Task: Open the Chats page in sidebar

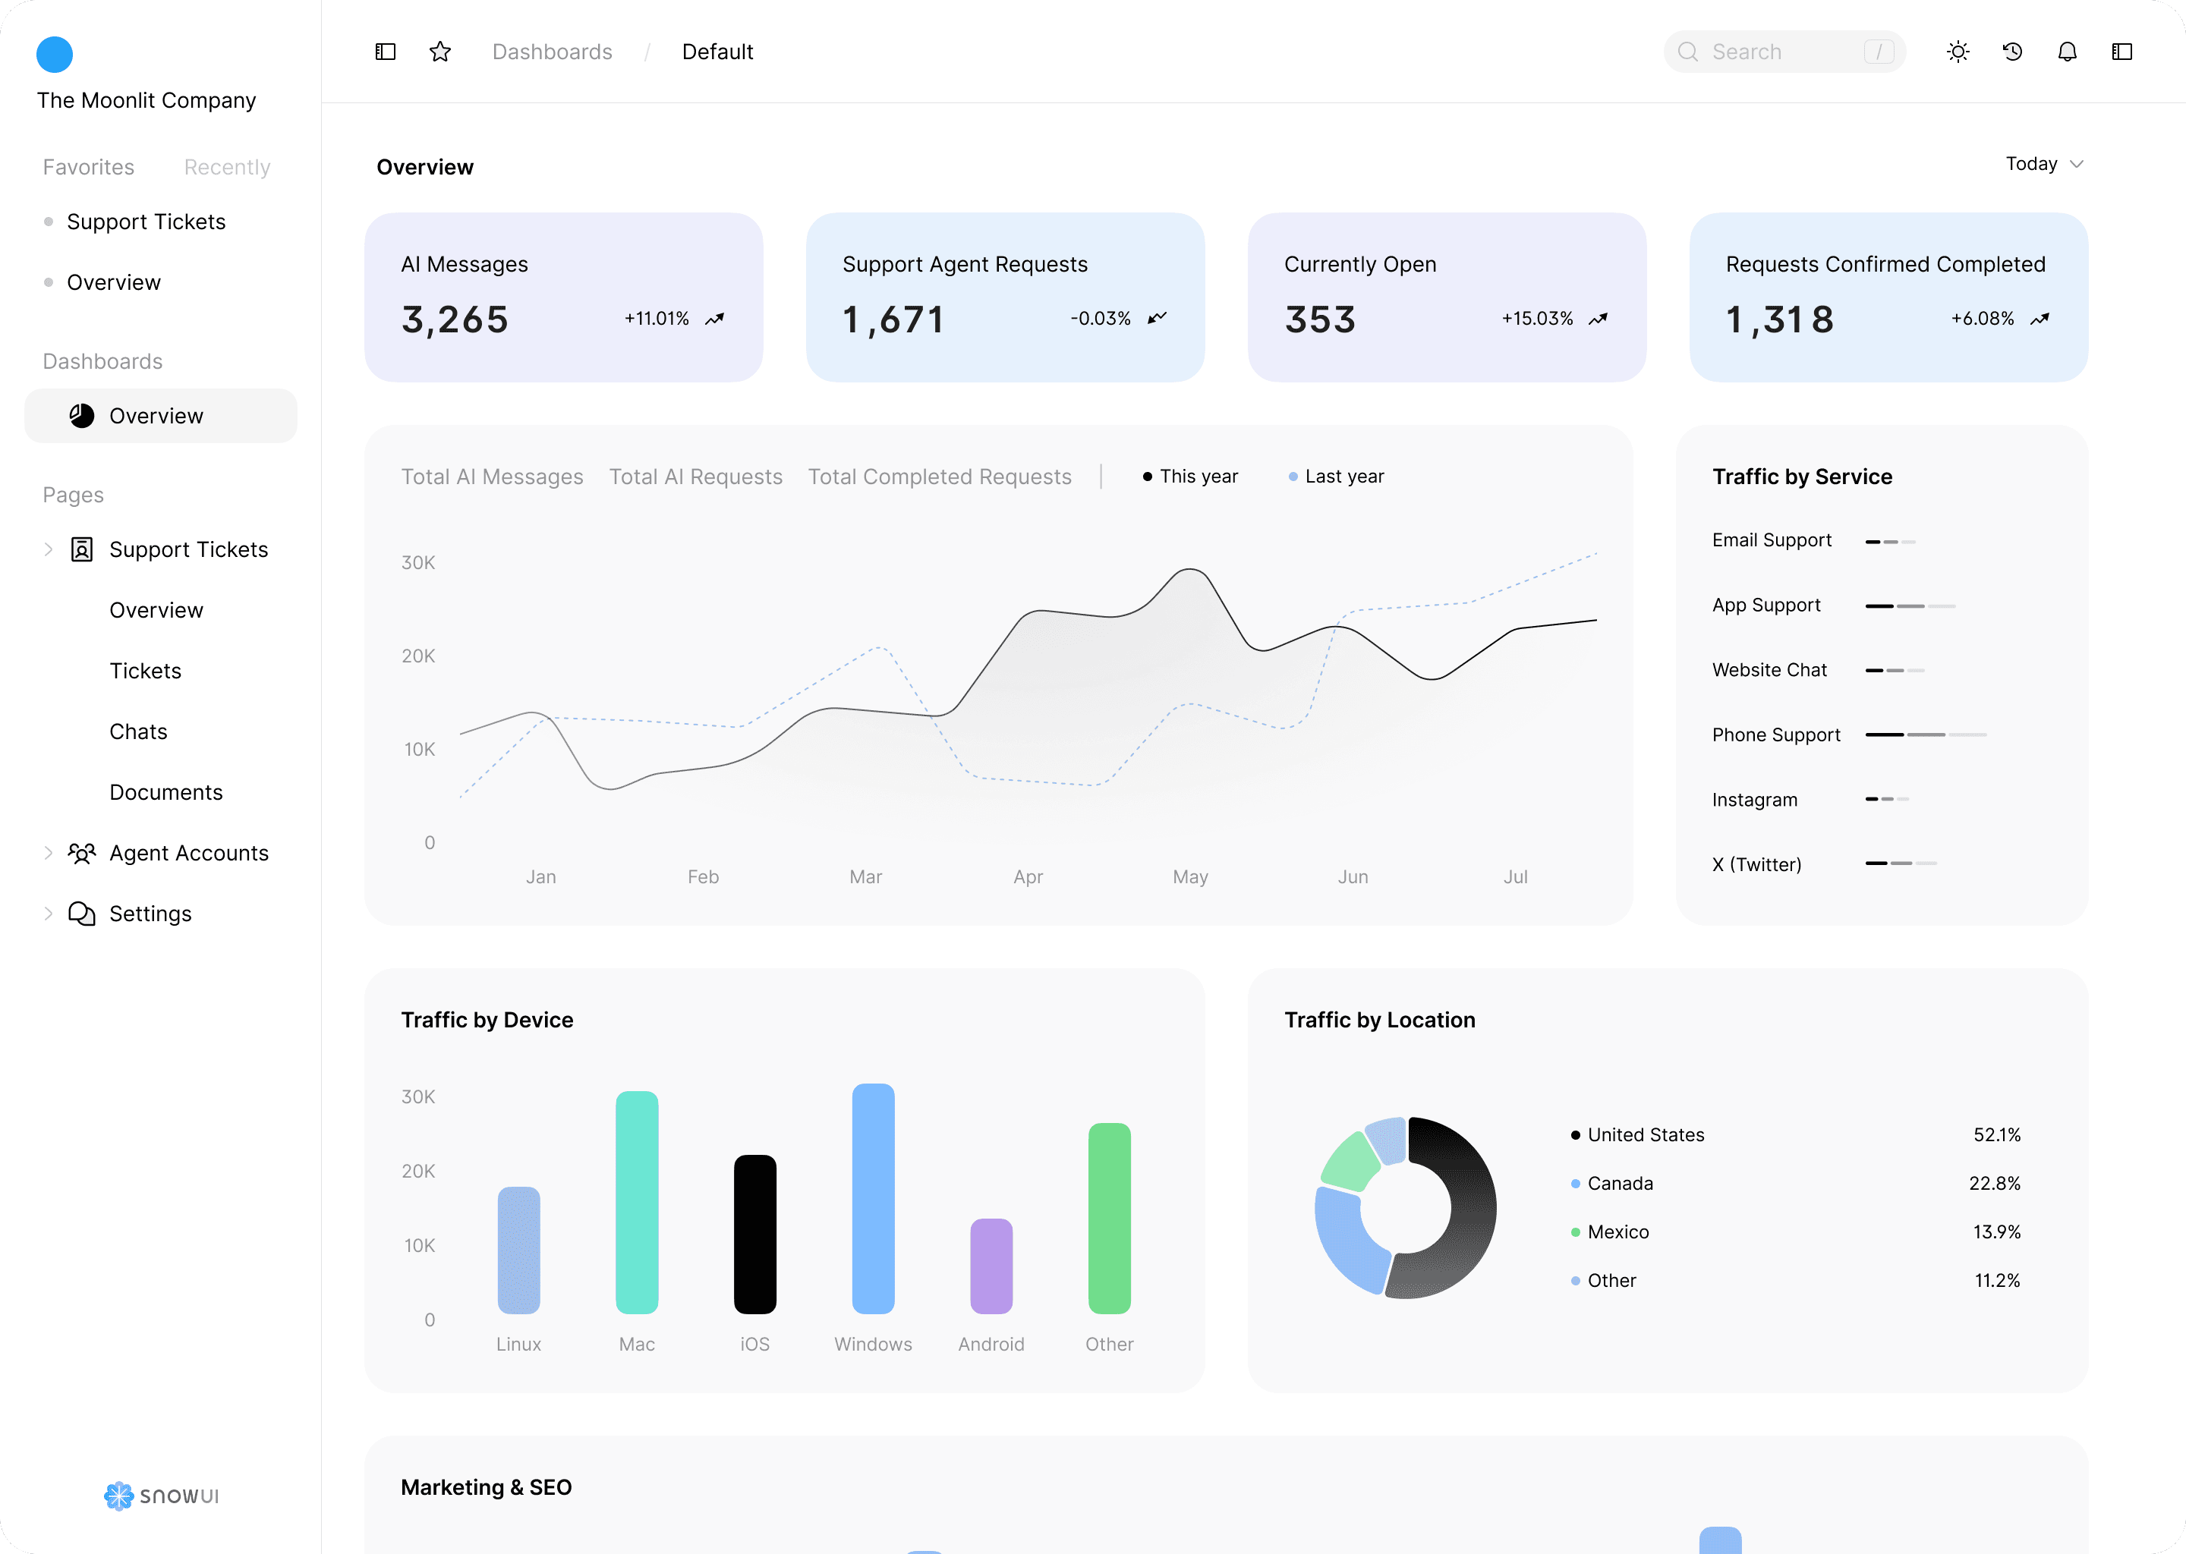Action: [138, 731]
